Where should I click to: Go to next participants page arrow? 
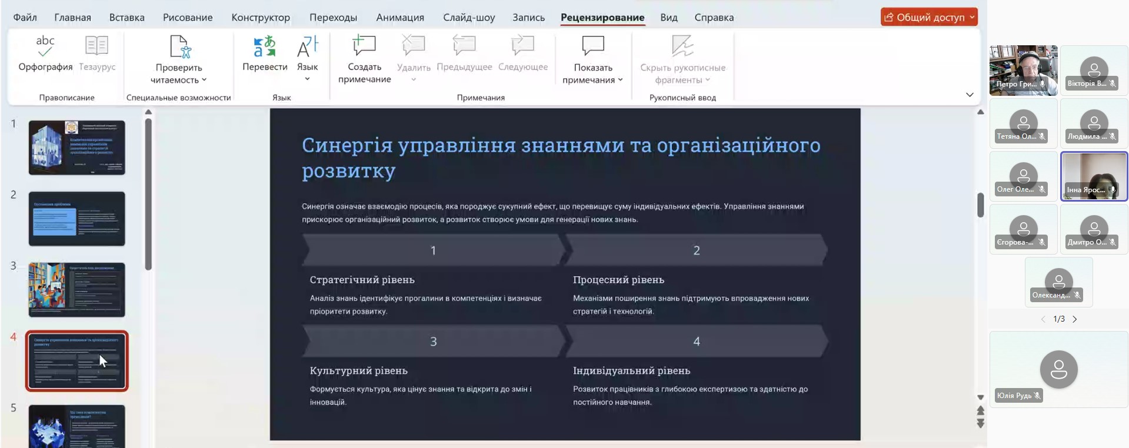pyautogui.click(x=1075, y=319)
